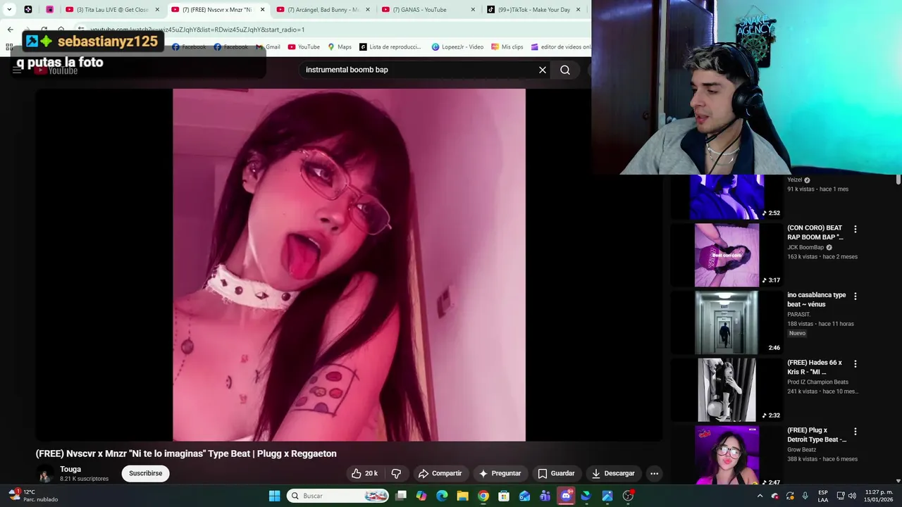Viewport: 902px width, 507px height.
Task: Subscribe to Touga with Suscribirse button
Action: [x=145, y=473]
